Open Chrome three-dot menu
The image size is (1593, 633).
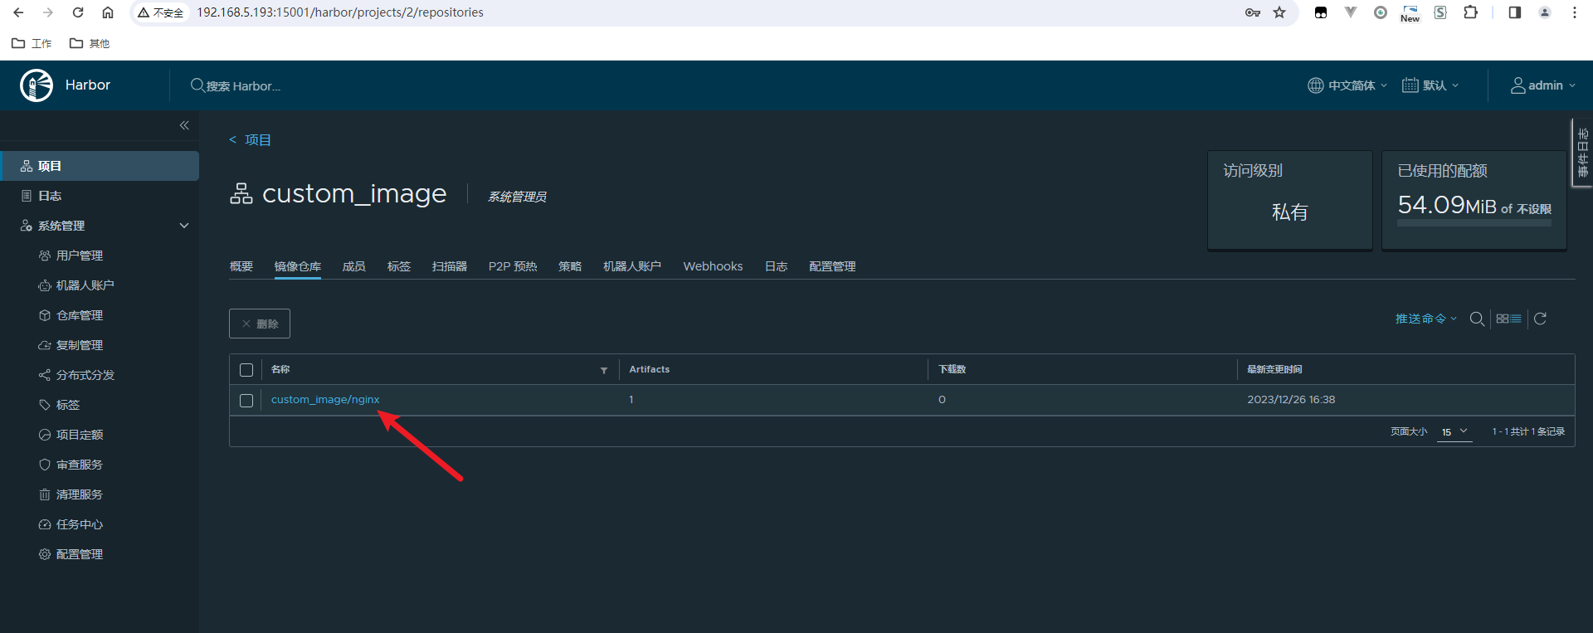[x=1575, y=12]
